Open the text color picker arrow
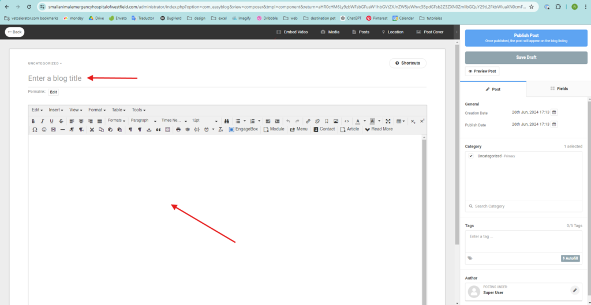The height and width of the screenshot is (305, 591). coord(364,122)
